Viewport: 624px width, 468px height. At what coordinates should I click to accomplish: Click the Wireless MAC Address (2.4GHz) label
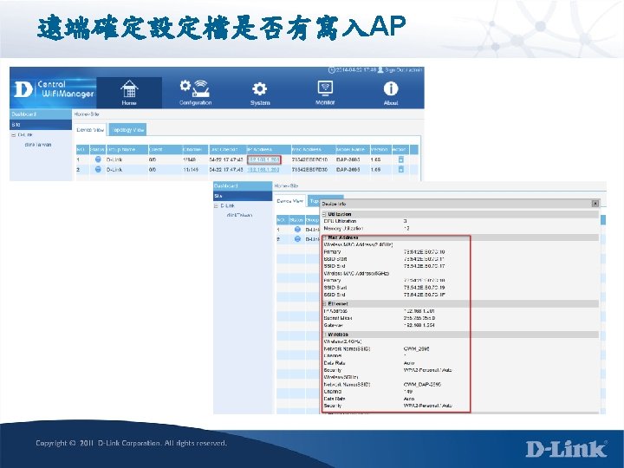tap(358, 244)
